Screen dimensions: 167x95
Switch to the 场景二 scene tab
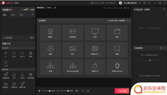[13, 15]
